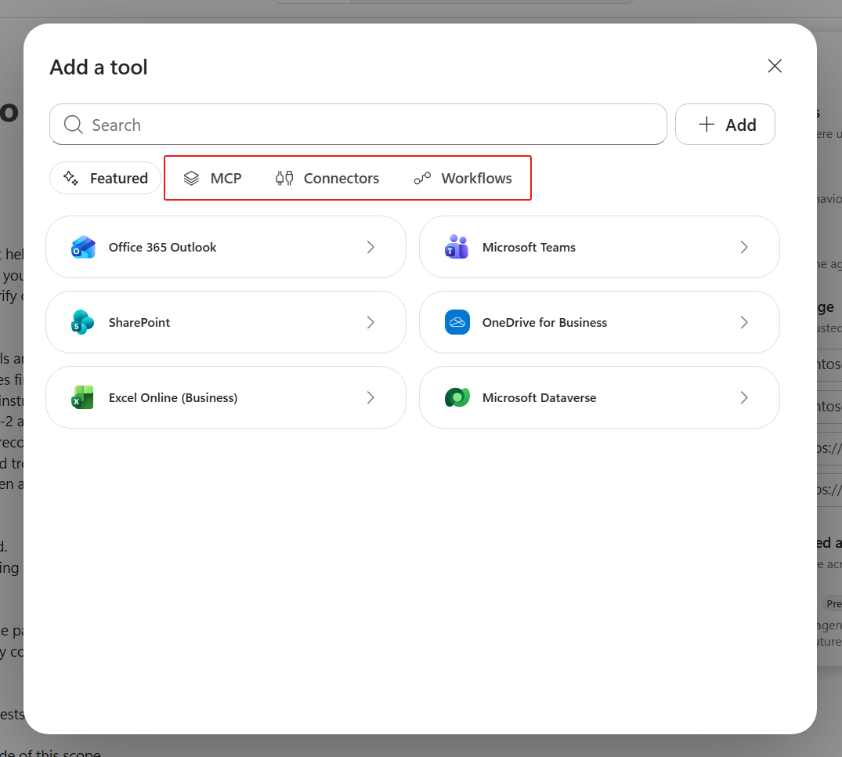Click the Microsoft Teams icon

(x=457, y=247)
